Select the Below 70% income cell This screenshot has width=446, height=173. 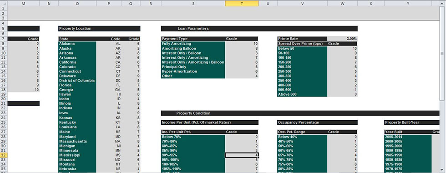pos(193,137)
